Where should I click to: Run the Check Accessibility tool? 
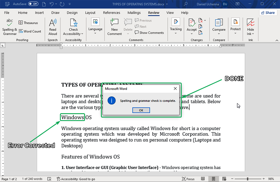click(73, 27)
